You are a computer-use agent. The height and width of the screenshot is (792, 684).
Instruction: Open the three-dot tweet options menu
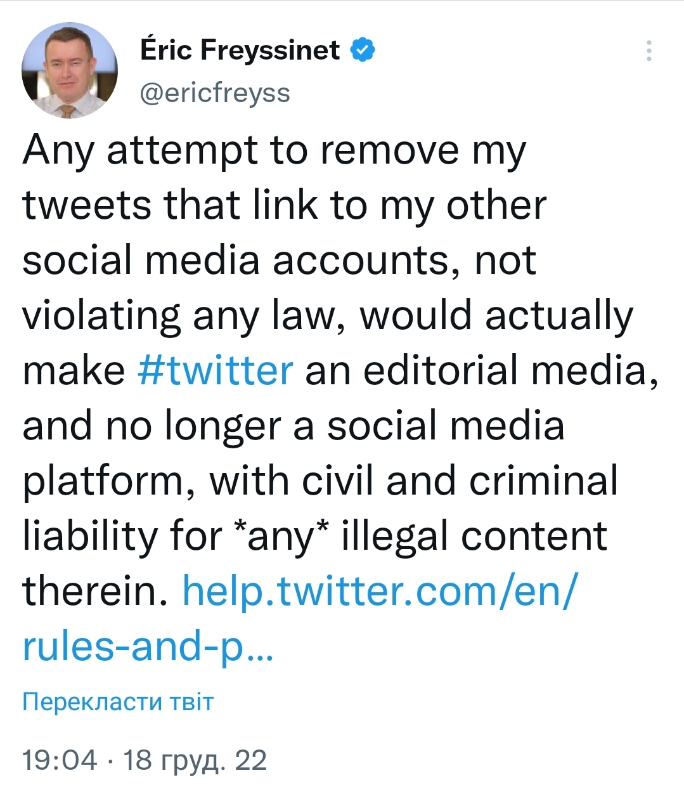click(649, 51)
